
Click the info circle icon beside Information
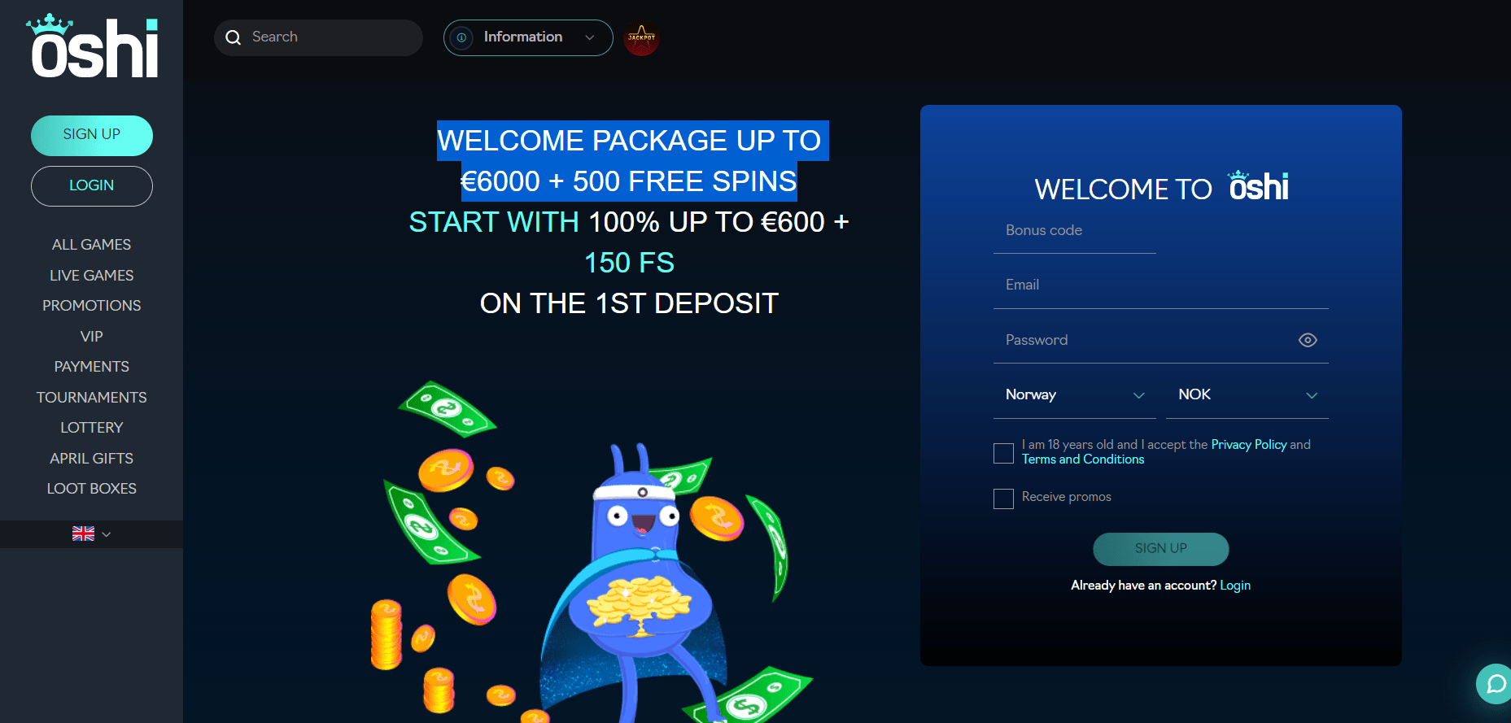461,37
